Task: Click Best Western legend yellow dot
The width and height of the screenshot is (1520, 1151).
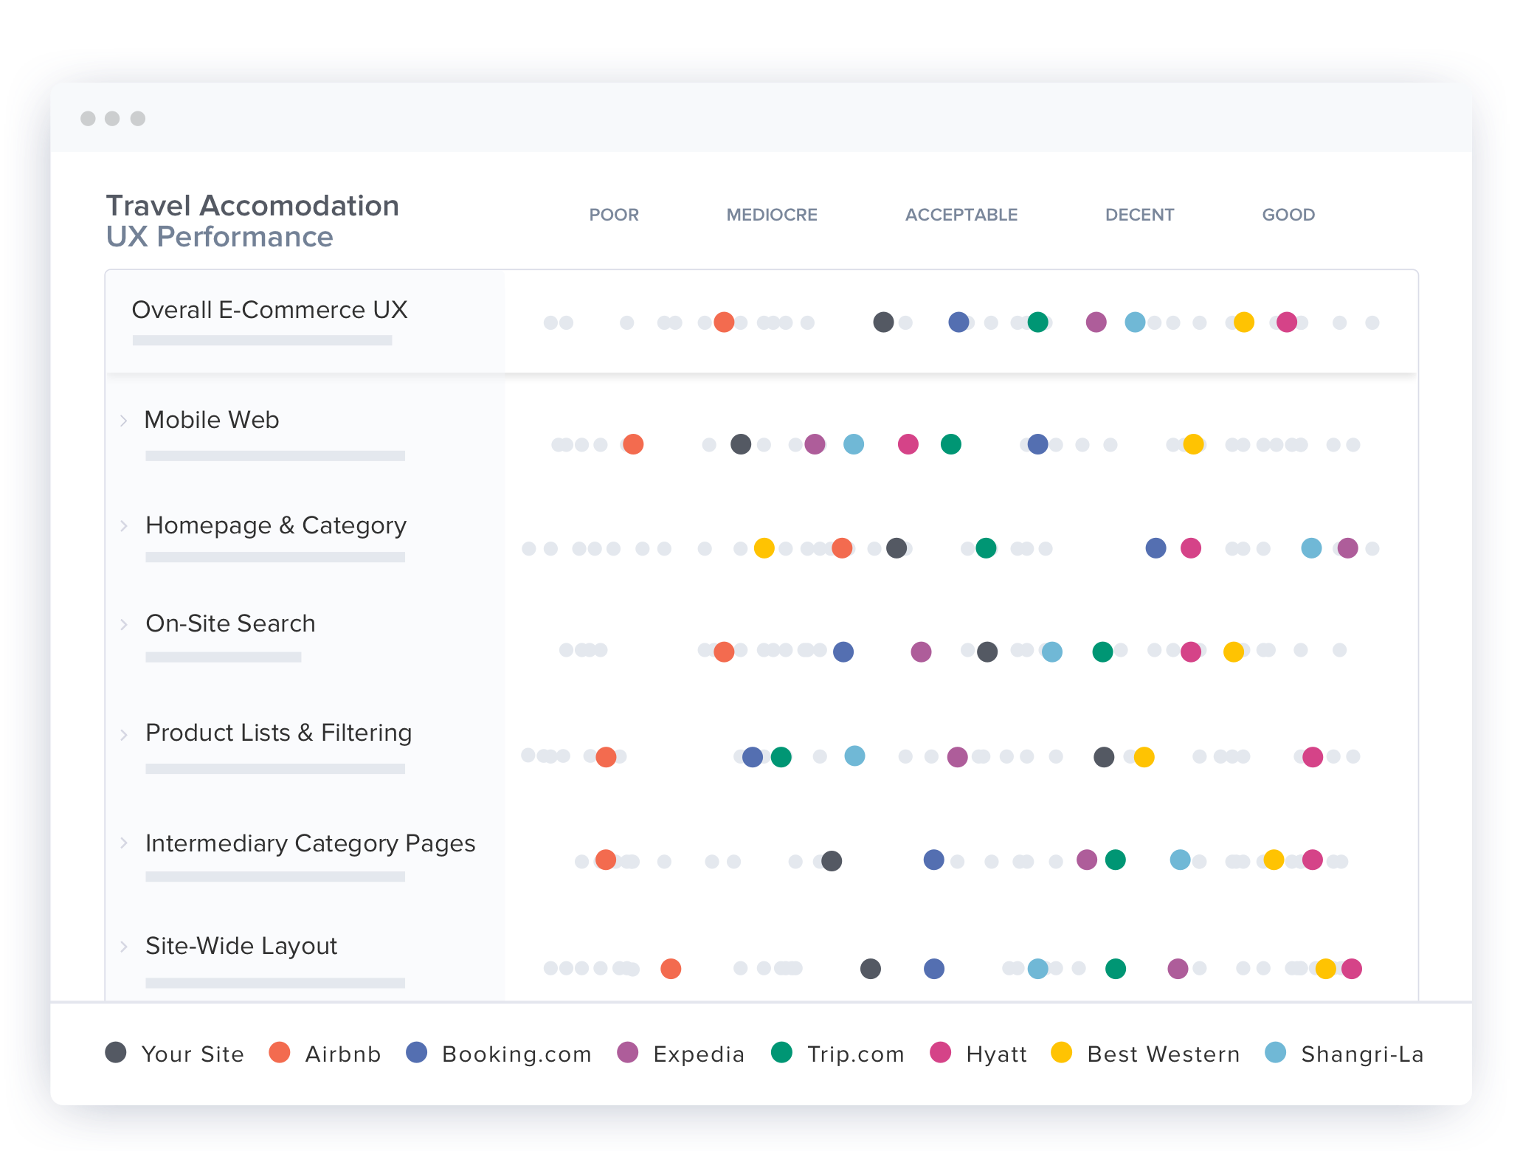Action: point(1062,1052)
